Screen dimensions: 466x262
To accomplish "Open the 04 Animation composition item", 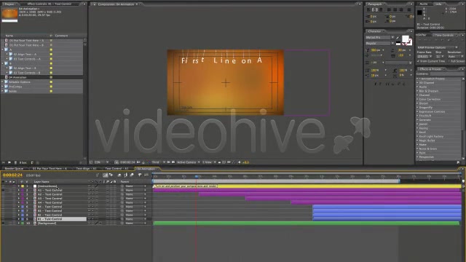I will 17,77.
